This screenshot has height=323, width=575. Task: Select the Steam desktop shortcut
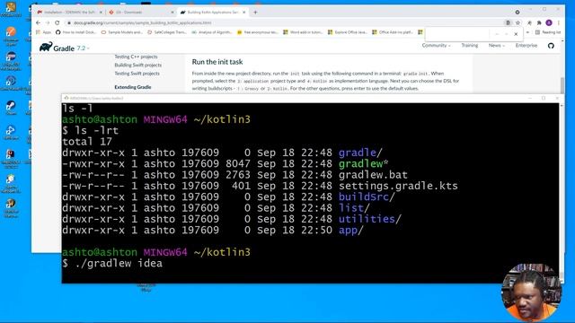pyautogui.click(x=11, y=107)
